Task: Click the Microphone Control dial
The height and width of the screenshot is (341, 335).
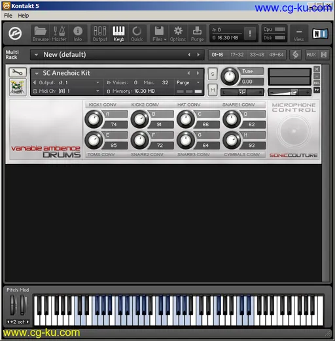Action: (x=294, y=131)
